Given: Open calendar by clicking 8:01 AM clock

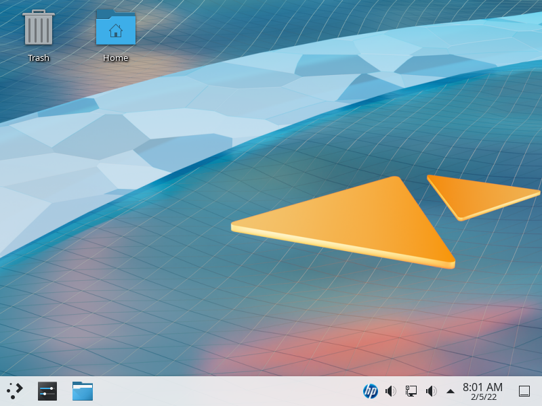Looking at the screenshot, I should pos(482,387).
